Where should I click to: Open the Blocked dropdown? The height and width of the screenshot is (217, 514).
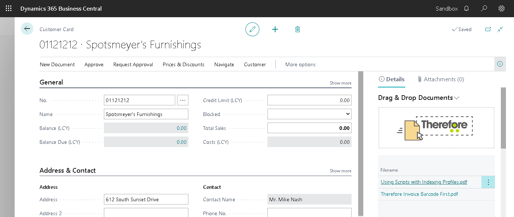pos(309,114)
